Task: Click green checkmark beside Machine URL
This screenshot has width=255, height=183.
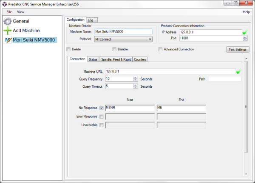Action: coord(239,71)
